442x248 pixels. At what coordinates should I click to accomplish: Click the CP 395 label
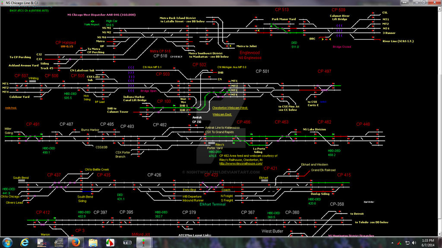coord(126,212)
